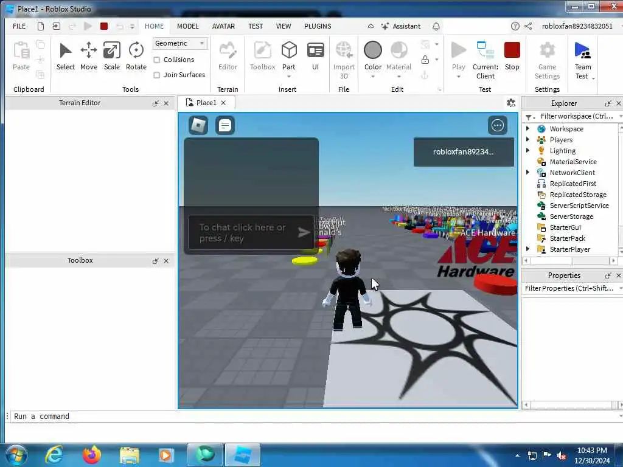Image resolution: width=623 pixels, height=467 pixels.
Task: Open the Terrain Editor button
Action: pyautogui.click(x=228, y=57)
